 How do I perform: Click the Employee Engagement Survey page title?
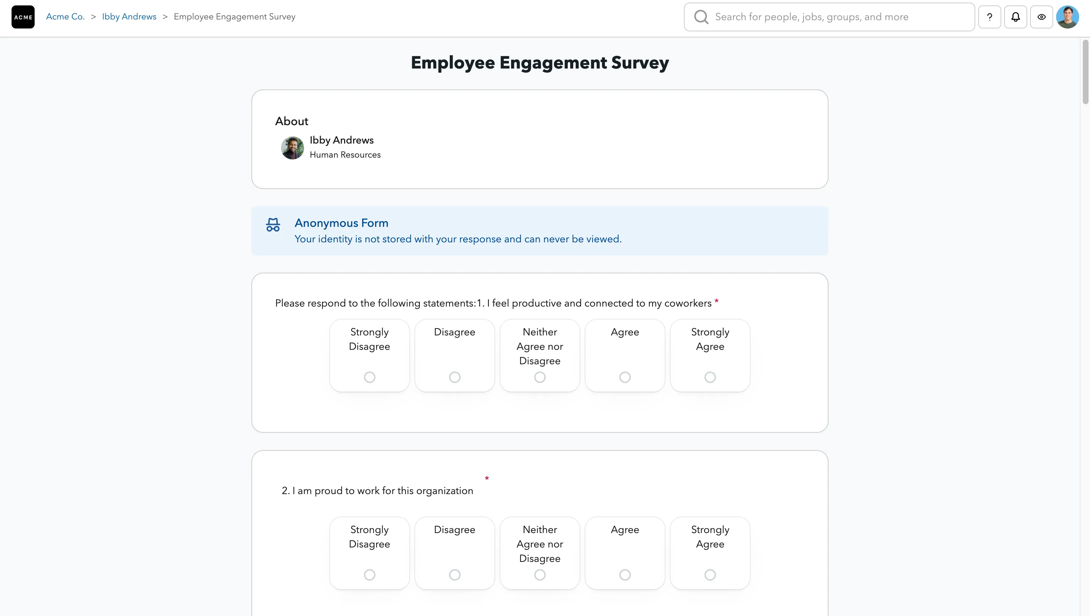[540, 63]
